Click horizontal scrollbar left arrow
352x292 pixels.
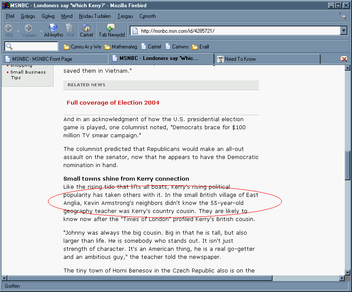4,278
